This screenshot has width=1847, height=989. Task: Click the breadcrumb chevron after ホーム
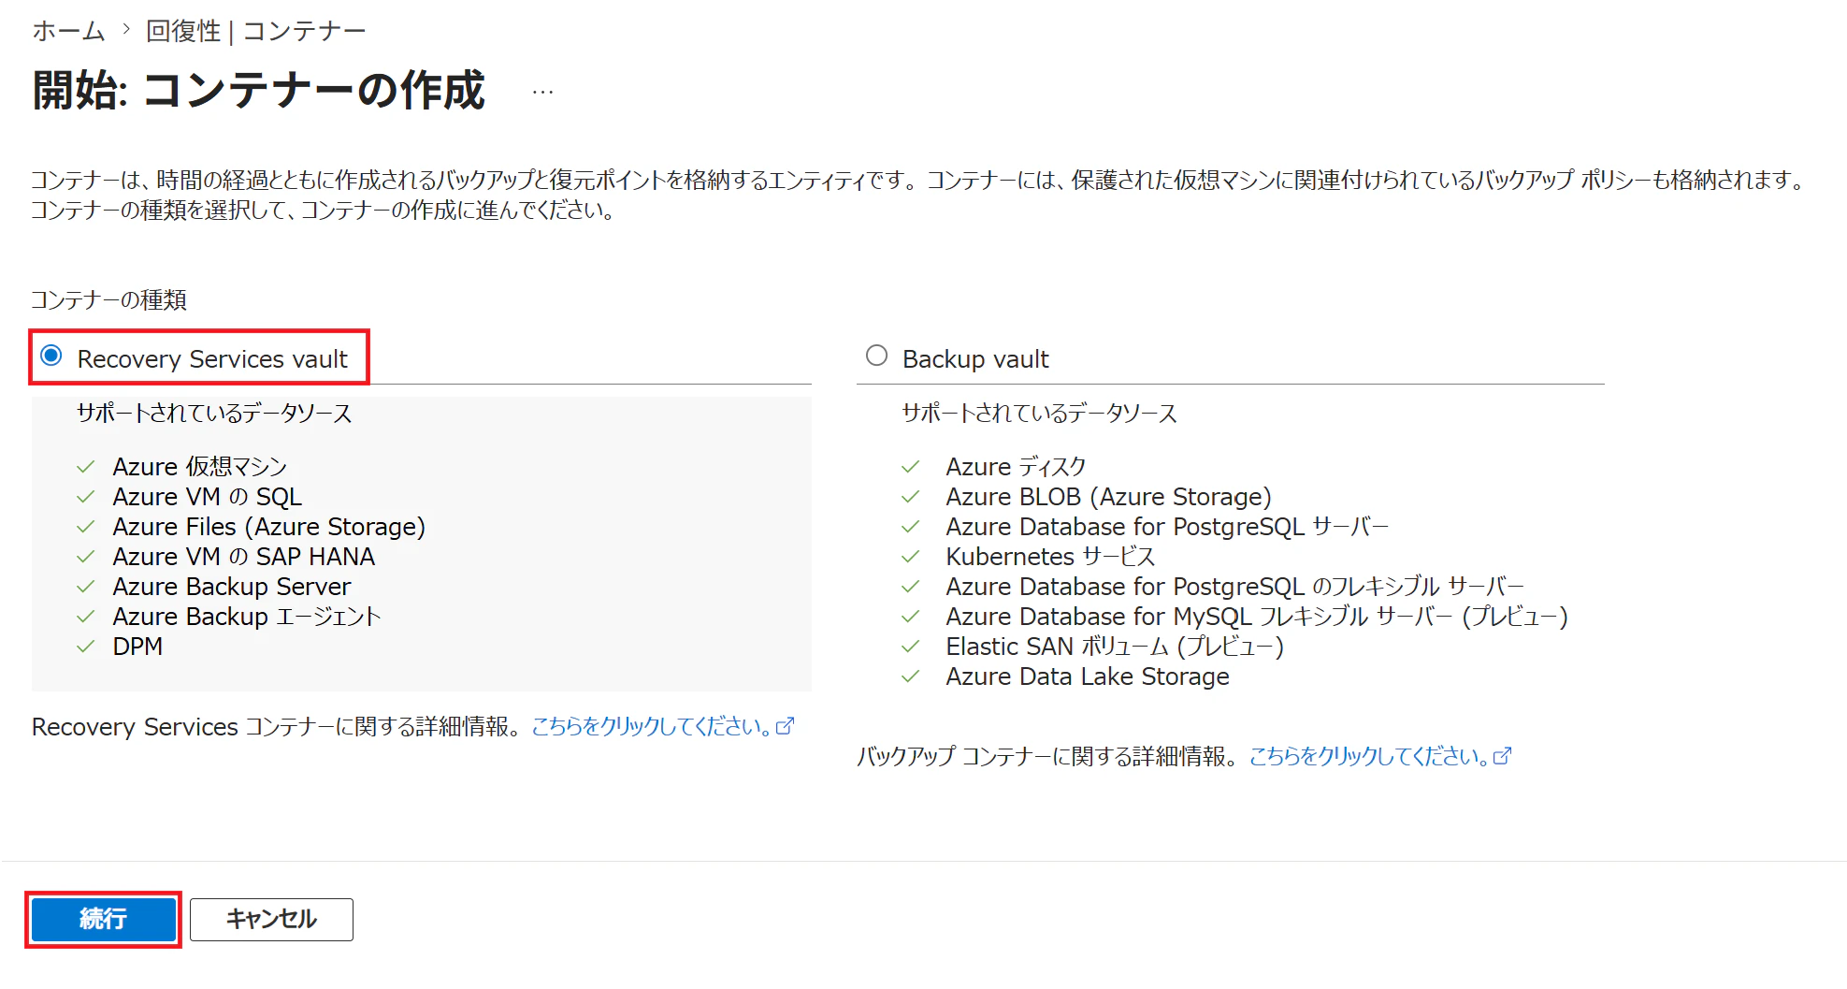[x=126, y=30]
